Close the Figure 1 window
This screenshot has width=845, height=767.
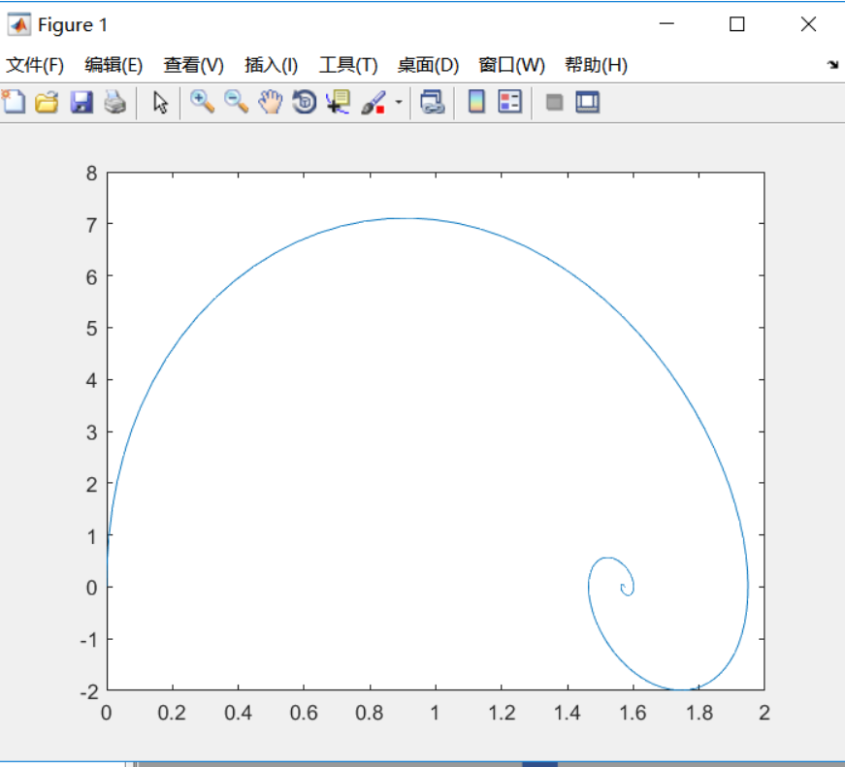808,23
